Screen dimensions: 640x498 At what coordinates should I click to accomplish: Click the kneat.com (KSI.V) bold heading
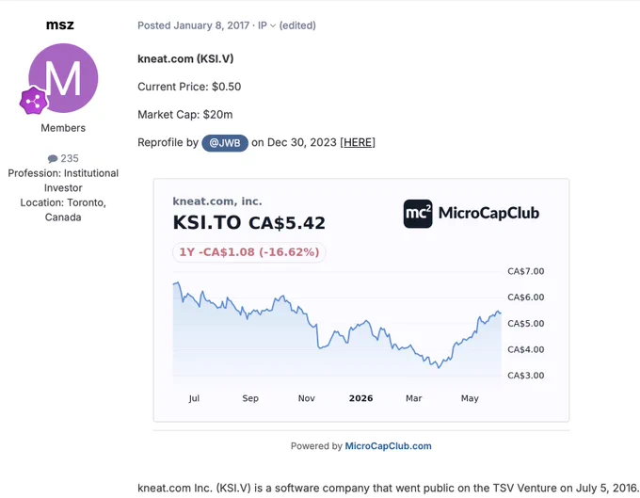(185, 58)
